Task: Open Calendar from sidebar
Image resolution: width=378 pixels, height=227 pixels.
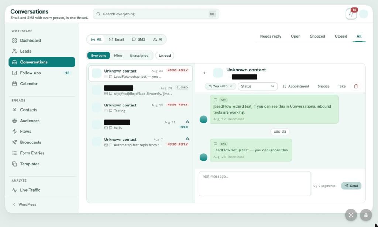Action: [42, 84]
